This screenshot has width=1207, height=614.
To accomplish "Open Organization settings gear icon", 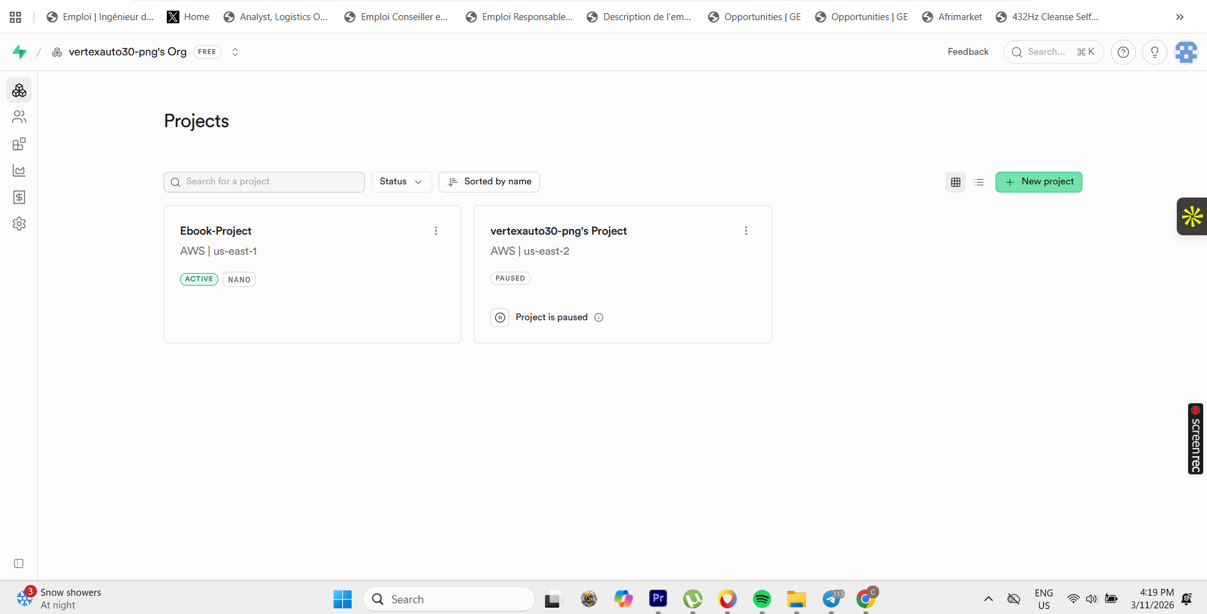I will pos(19,224).
